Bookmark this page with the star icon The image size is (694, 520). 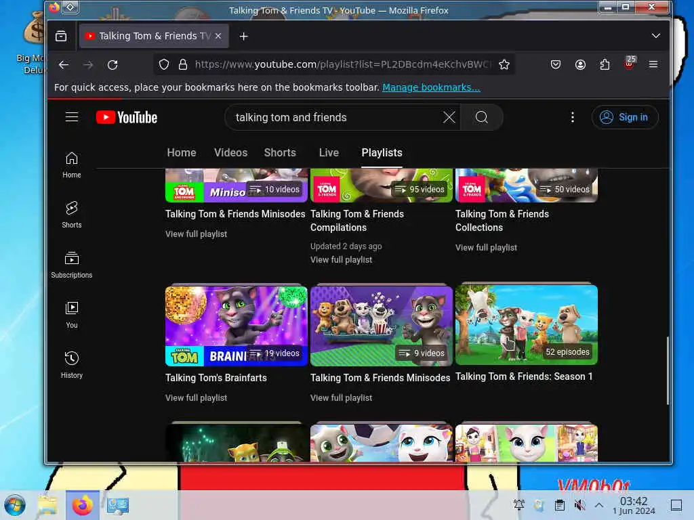click(x=504, y=64)
